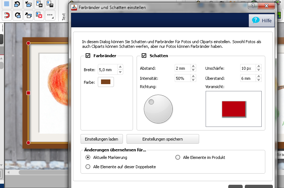Click the bottom-left red selection handle
Viewport: 284px width, 188px height.
pos(28,143)
